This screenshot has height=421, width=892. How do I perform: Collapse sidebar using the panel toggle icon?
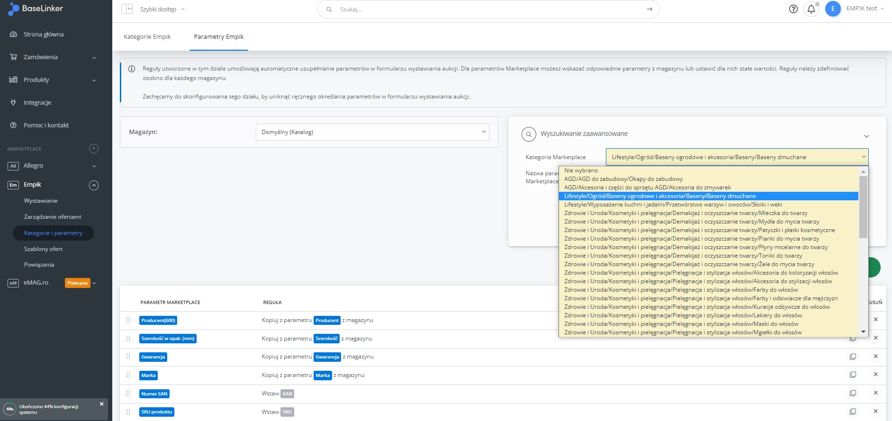127,9
